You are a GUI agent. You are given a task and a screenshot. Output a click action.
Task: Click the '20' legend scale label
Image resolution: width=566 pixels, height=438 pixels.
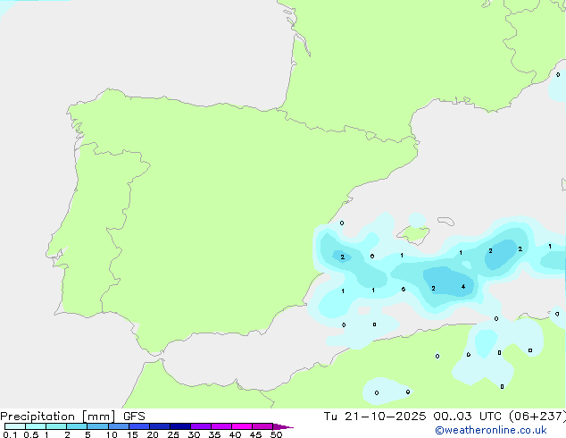pos(153,434)
